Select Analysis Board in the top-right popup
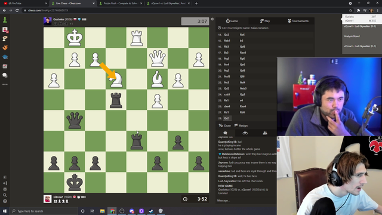 pyautogui.click(x=352, y=36)
